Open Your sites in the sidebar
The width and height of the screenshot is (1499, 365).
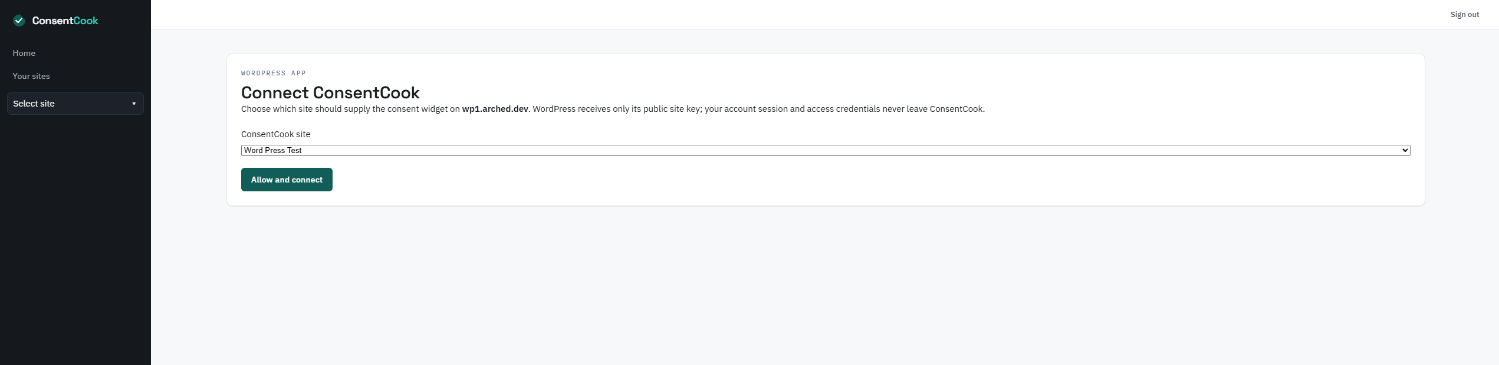31,76
